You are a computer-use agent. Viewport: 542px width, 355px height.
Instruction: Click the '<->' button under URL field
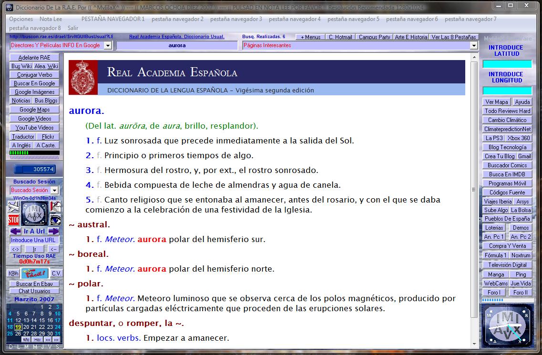tap(16, 249)
